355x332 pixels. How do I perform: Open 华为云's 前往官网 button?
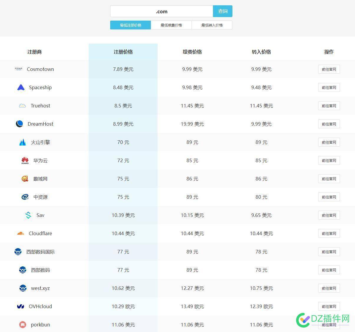point(329,160)
